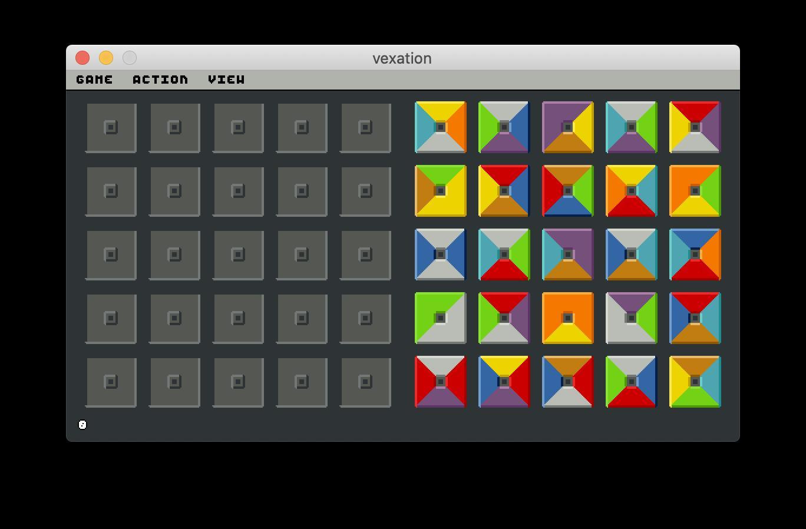Click empty board cell in row 1, column 5
Image resolution: width=806 pixels, height=529 pixels.
click(365, 128)
